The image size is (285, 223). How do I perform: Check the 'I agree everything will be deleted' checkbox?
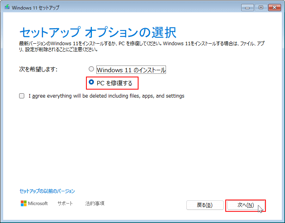pos(22,96)
